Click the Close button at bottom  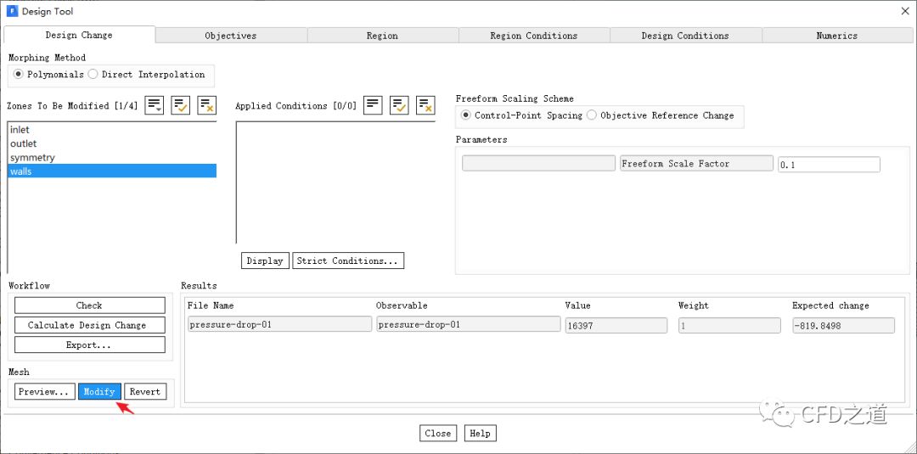pyautogui.click(x=438, y=434)
